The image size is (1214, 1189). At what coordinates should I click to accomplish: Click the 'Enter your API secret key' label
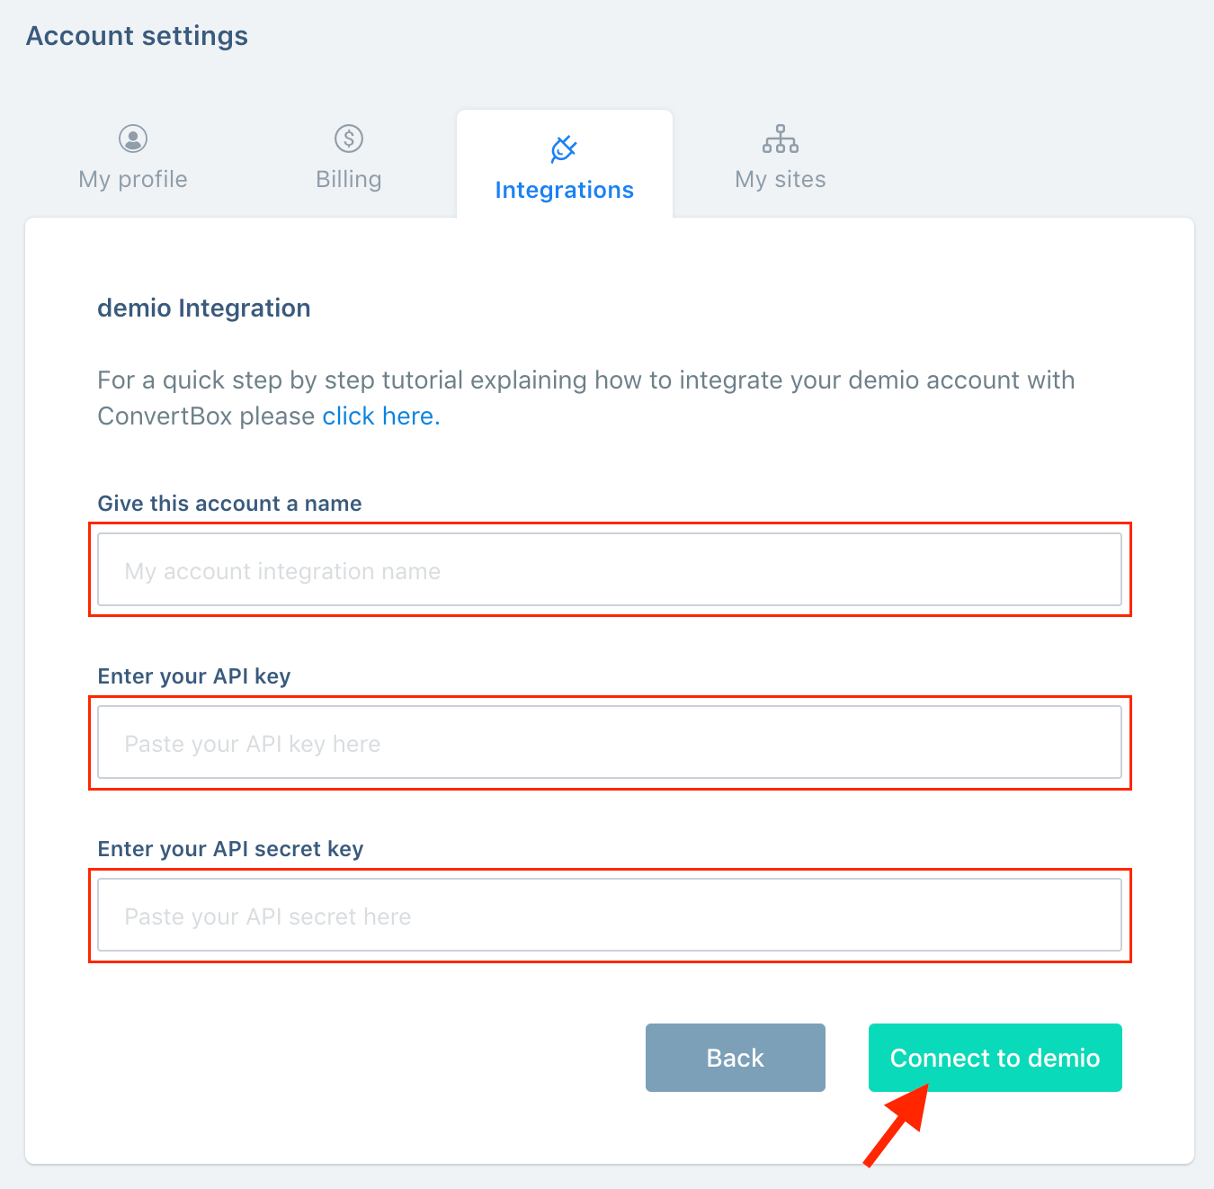(230, 849)
